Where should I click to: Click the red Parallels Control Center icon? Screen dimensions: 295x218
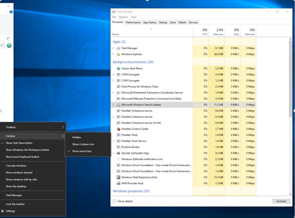119,129
